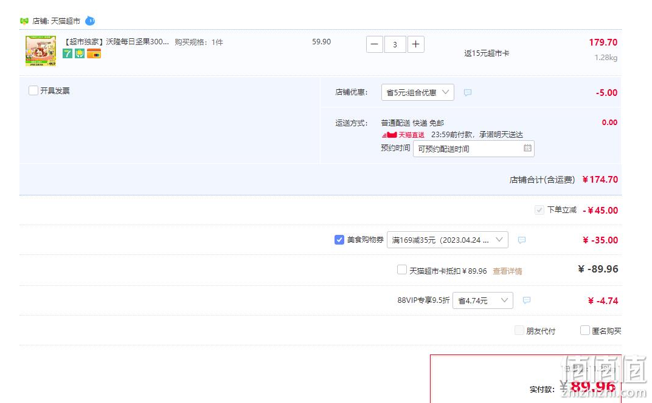Tick the 朋友代付 checkbox

click(519, 330)
